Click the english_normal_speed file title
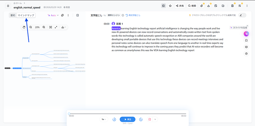Screen dimensions: 255x126 point(27,7)
